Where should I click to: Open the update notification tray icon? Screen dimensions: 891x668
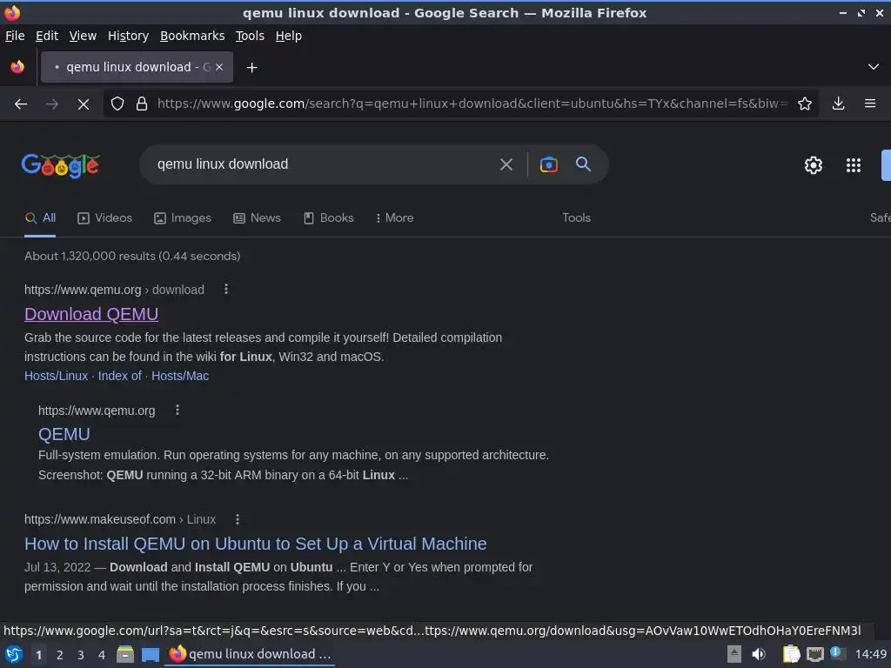pyautogui.click(x=836, y=653)
